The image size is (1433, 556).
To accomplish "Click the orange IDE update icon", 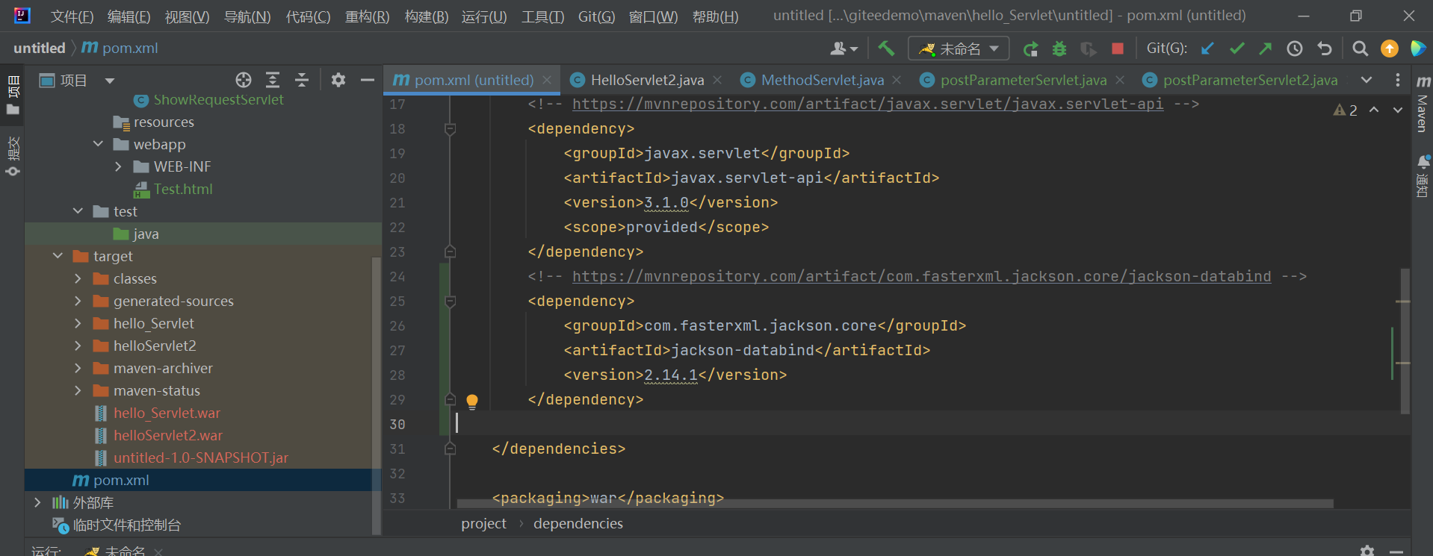I will point(1390,49).
